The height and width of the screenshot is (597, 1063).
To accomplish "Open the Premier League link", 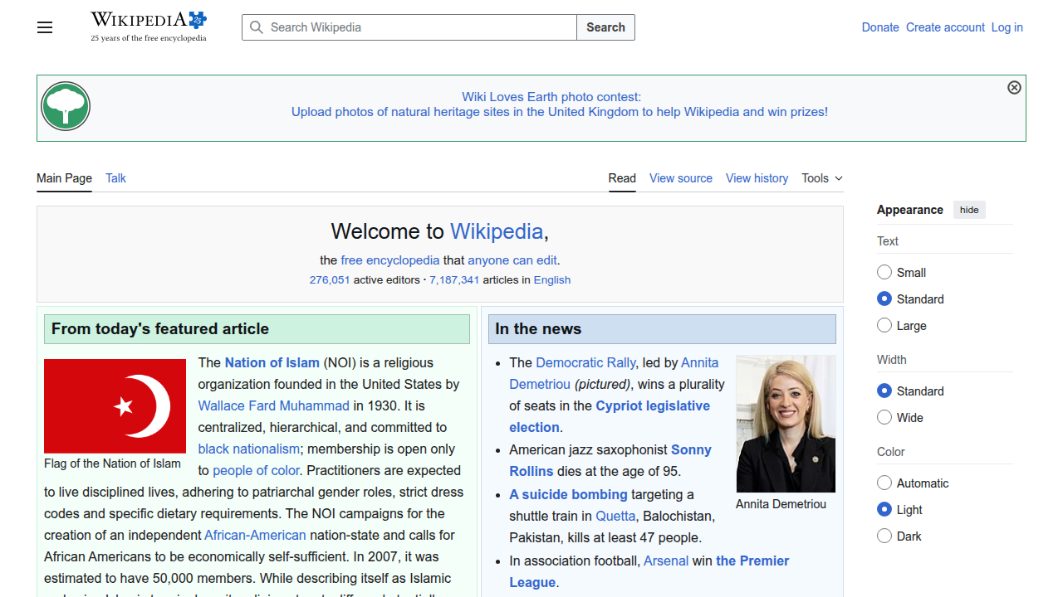I will pos(649,571).
